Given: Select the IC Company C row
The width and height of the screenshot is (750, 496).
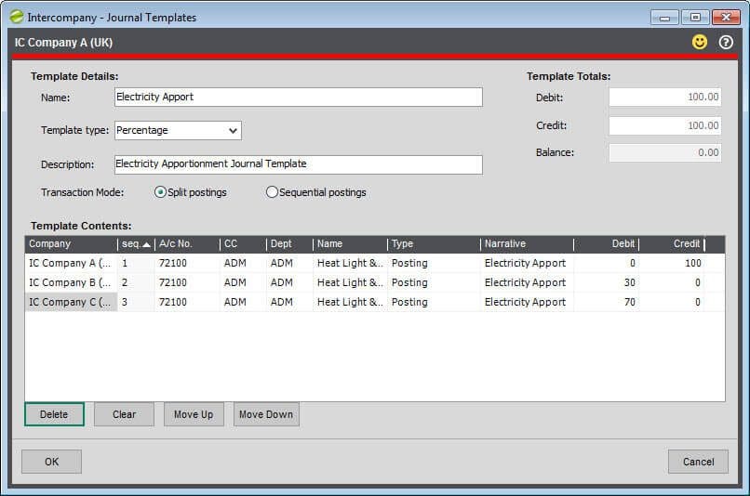Looking at the screenshot, I should click(374, 302).
